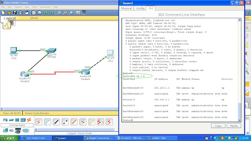Select the Switches device category icon

pyautogui.click(x=11, y=120)
